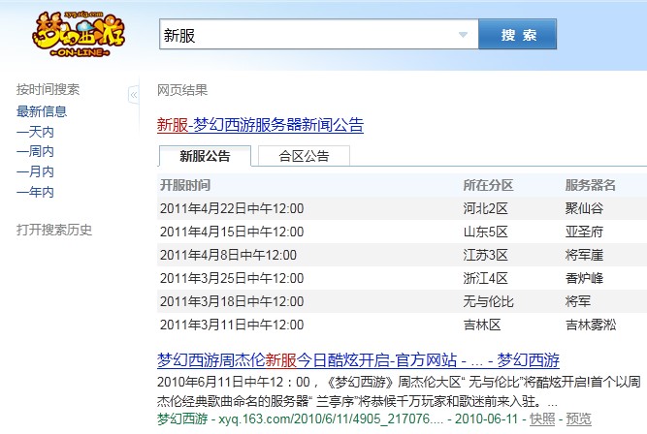Click the 亚圣府 server name
This screenshot has width=647, height=434.
584,232
